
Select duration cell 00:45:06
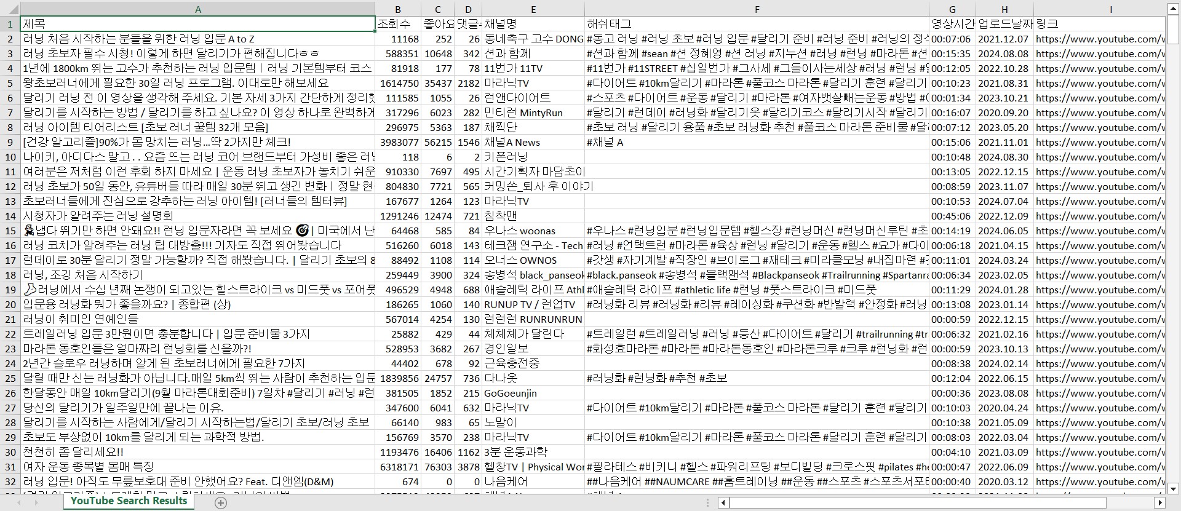952,216
